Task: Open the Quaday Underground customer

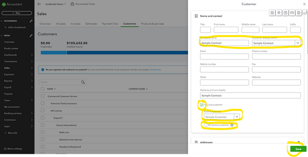Action: pos(70,147)
